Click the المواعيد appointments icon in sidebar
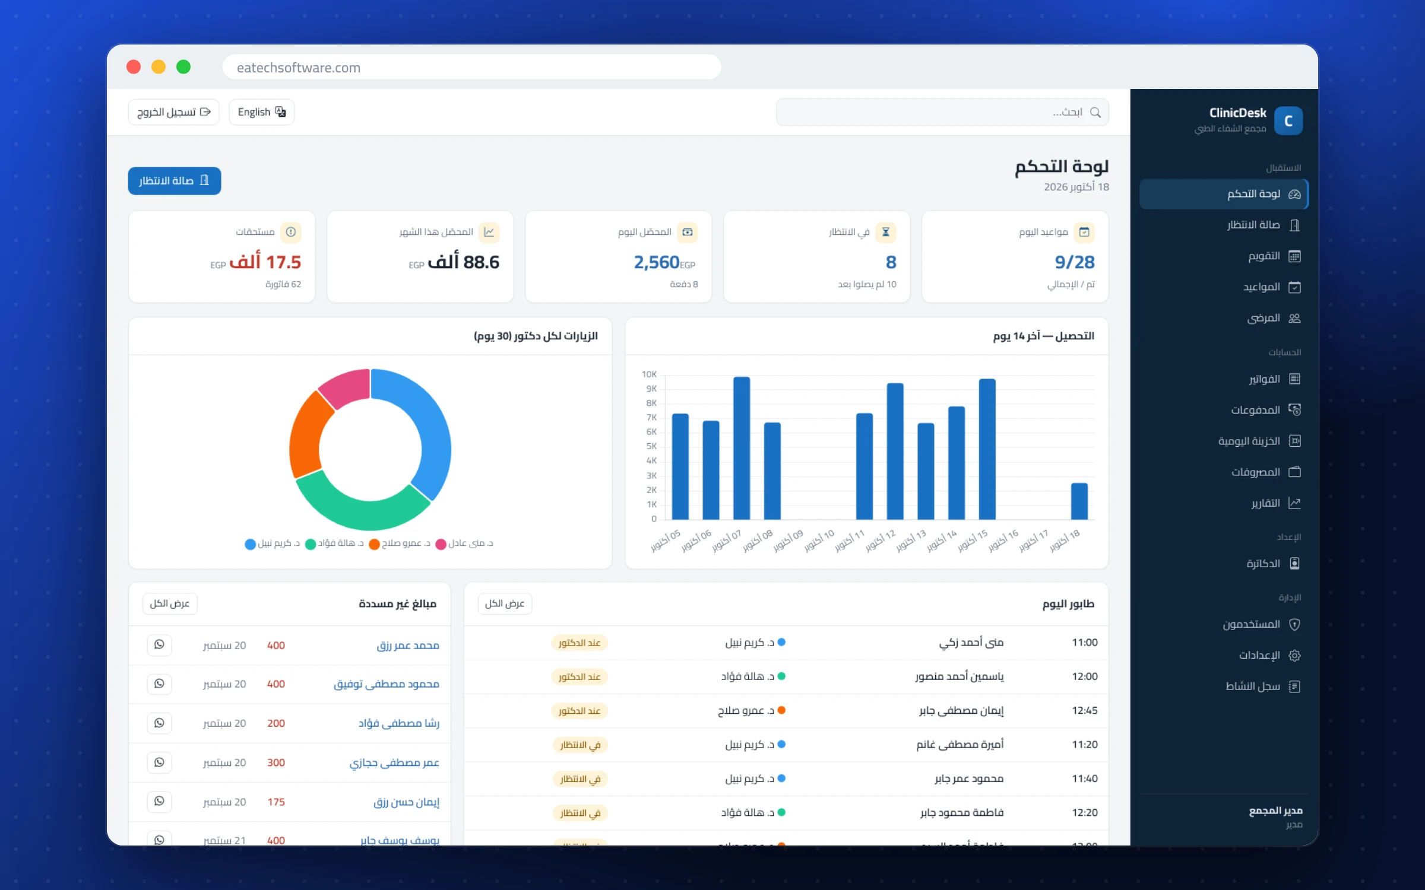The width and height of the screenshot is (1425, 890). coord(1294,287)
